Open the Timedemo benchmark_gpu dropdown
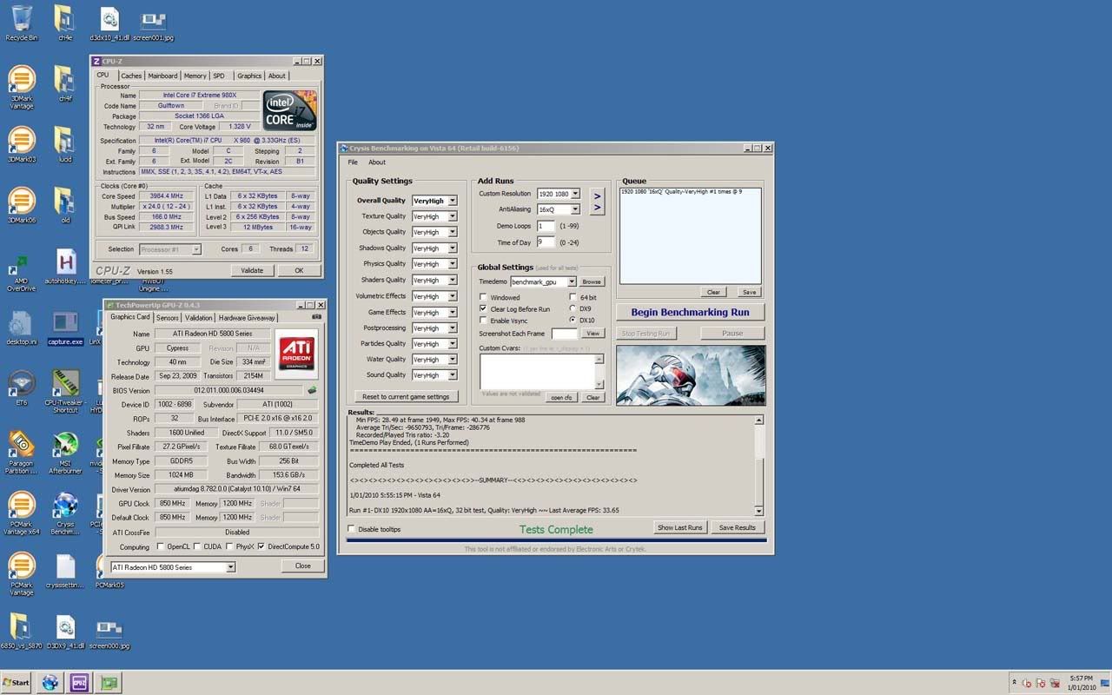This screenshot has width=1112, height=695. tap(572, 281)
